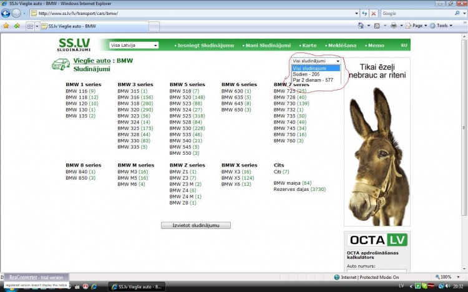
Task: Open Favorites Center star icon
Action: tap(6, 26)
